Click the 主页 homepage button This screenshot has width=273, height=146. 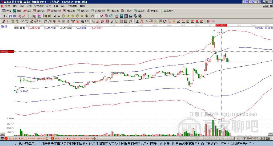tap(259, 2)
